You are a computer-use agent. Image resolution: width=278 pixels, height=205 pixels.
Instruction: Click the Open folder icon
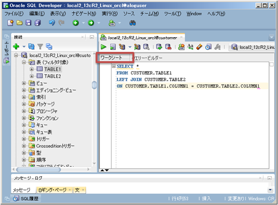[x=20, y=23]
